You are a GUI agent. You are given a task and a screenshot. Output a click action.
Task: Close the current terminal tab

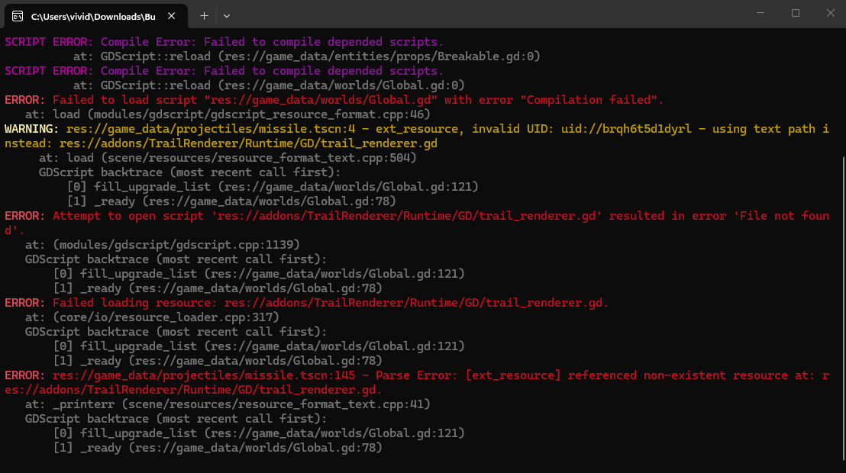coord(172,16)
